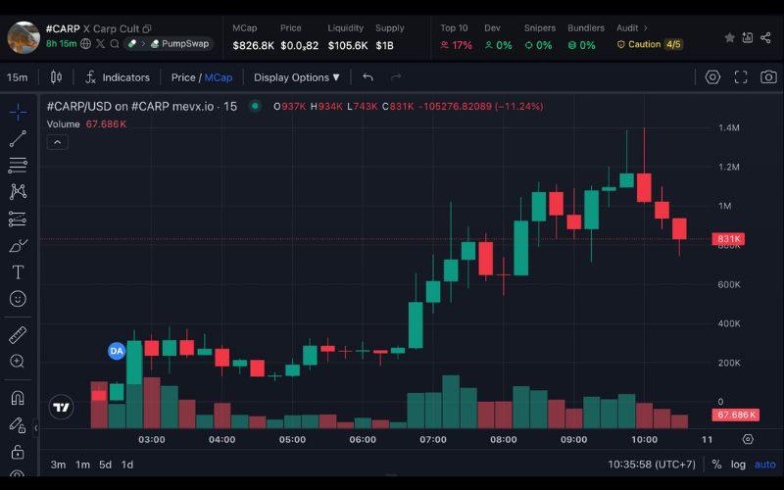The width and height of the screenshot is (784, 490).
Task: Switch chart to Price view
Action: 183,77
